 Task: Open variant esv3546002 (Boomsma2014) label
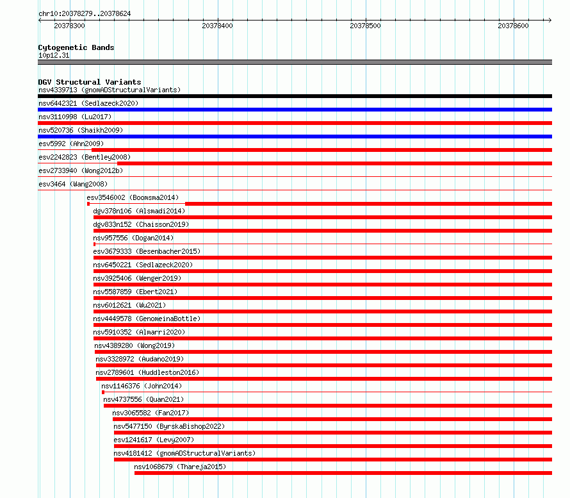(133, 197)
